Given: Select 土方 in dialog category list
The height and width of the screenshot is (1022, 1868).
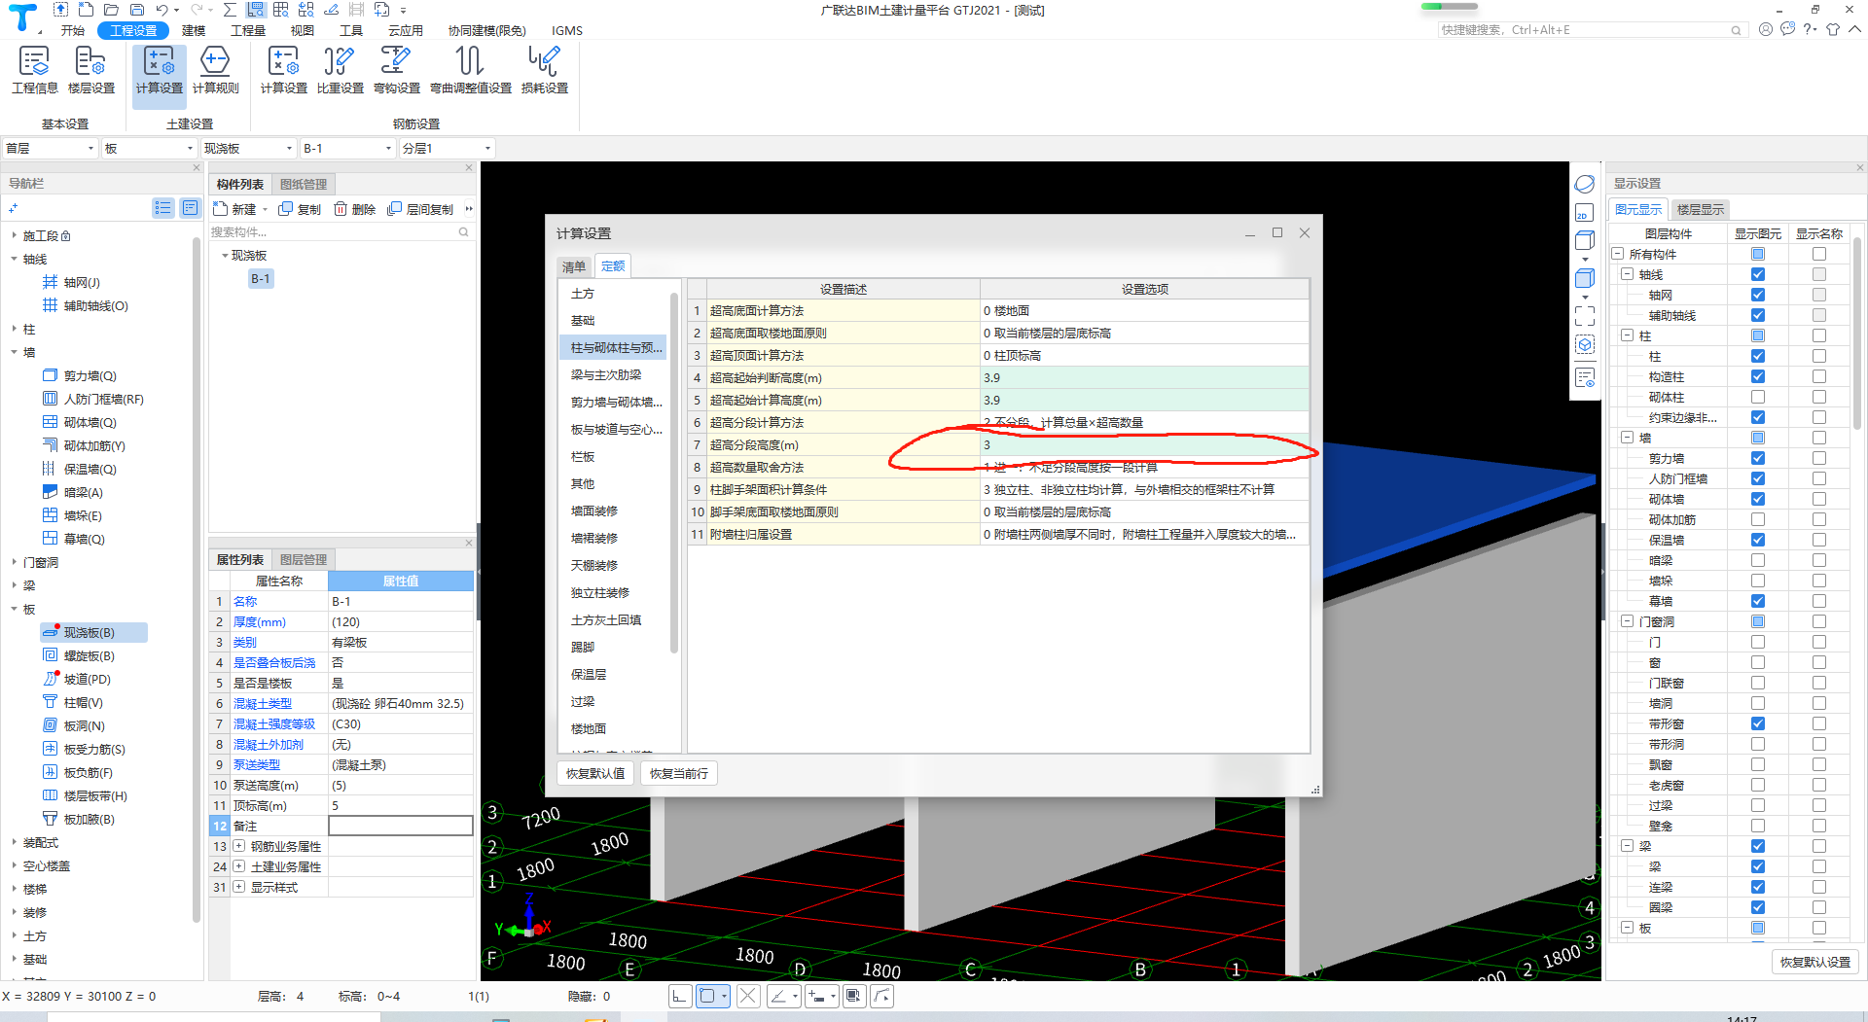Looking at the screenshot, I should pos(583,293).
